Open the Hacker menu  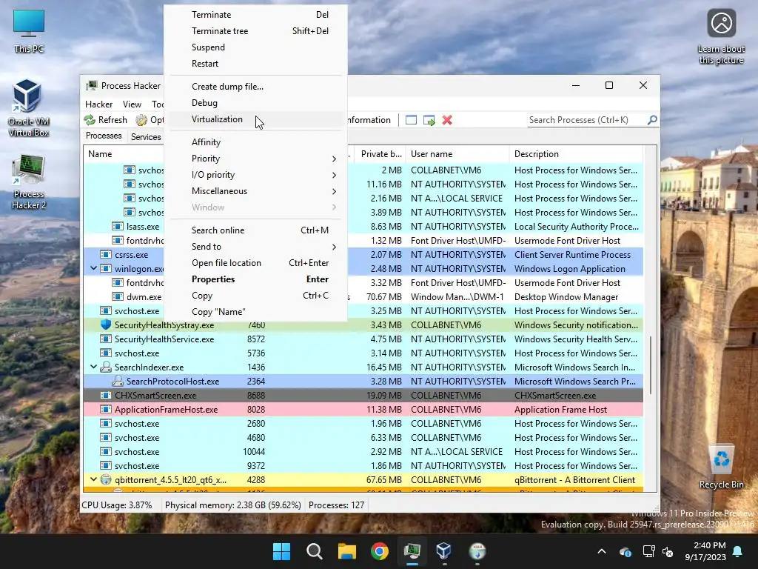click(98, 104)
